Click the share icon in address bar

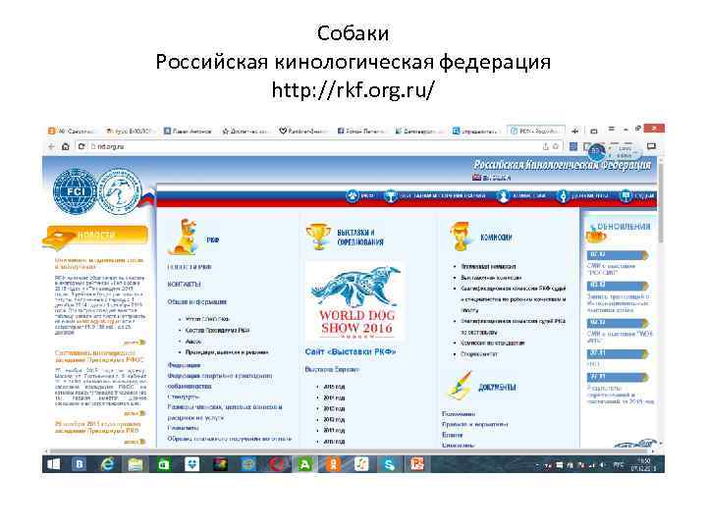tap(546, 146)
